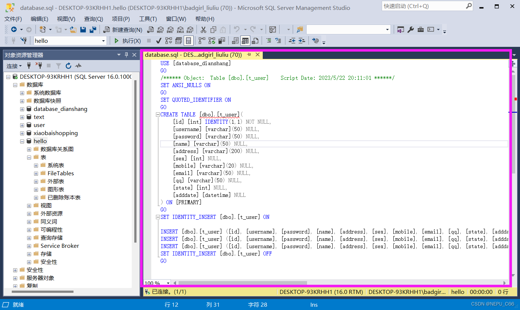Image resolution: width=520 pixels, height=310 pixels.
Task: Click the Navigate Backward arrow icon
Action: click(x=14, y=30)
